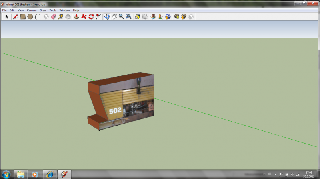
Task: Open the Windows Start menu
Action: [x=6, y=174]
